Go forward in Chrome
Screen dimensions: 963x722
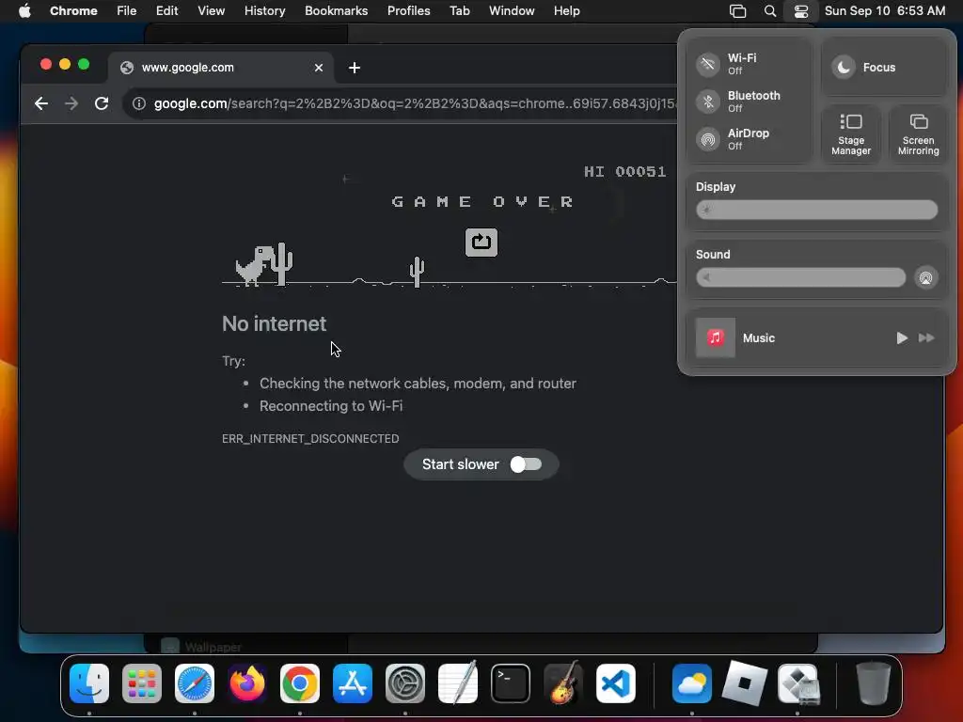71,103
